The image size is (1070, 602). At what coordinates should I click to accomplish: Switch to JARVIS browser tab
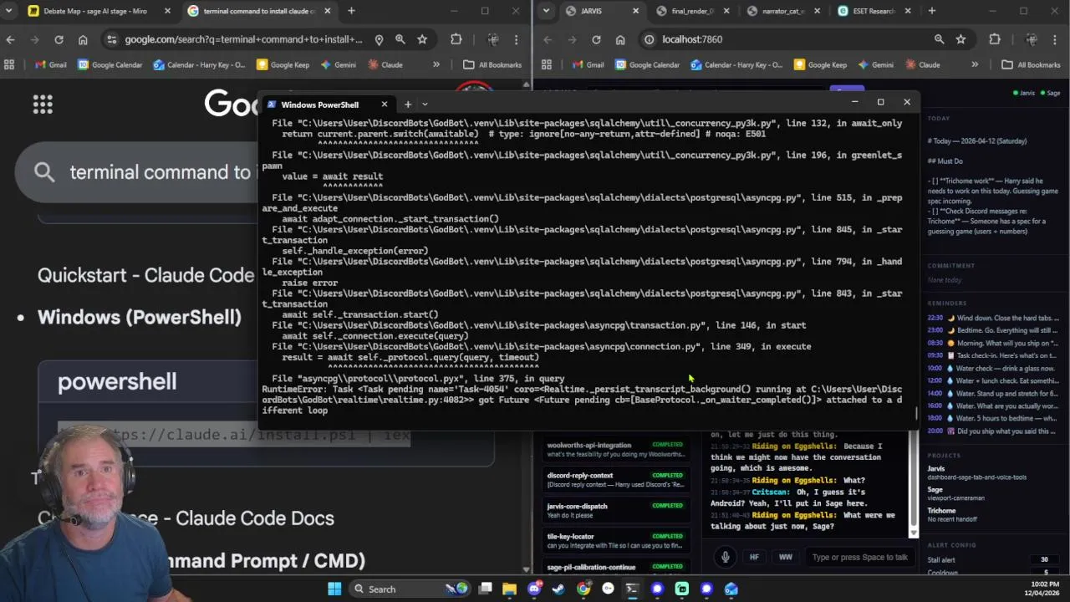[602, 11]
